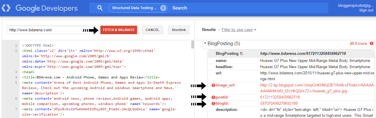Click the error icon next to blogId
The image size is (376, 118).
(x=213, y=104)
